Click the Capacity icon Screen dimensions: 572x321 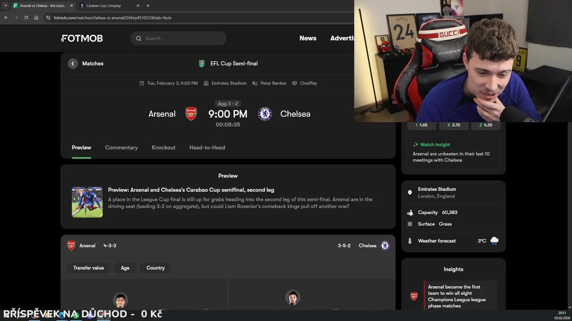pyautogui.click(x=410, y=213)
